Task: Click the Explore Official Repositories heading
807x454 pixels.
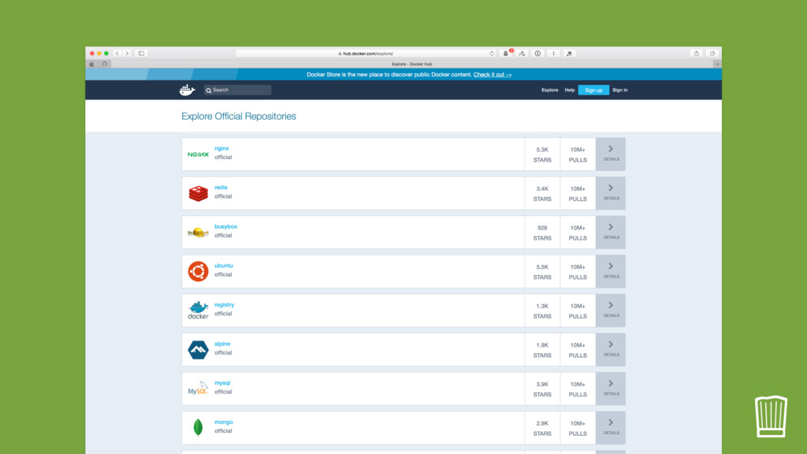Action: [x=239, y=117]
